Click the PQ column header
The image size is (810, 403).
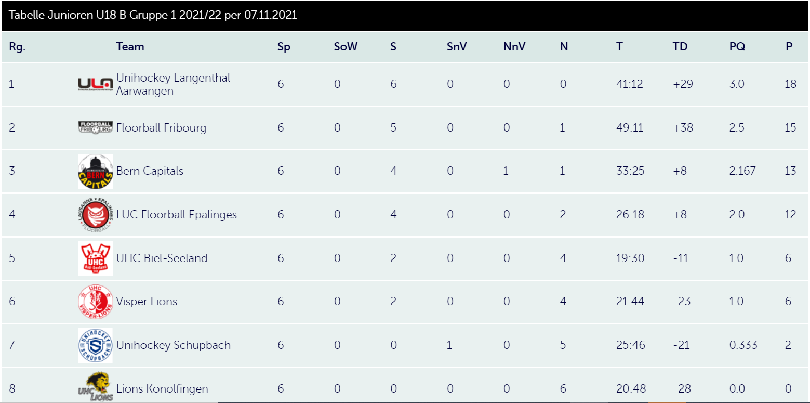pos(737,47)
